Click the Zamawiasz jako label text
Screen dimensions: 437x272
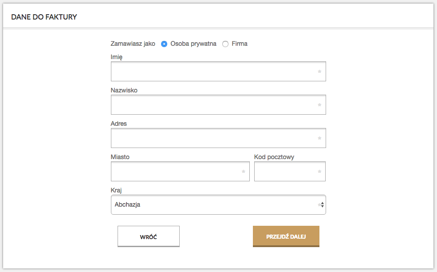(x=133, y=44)
